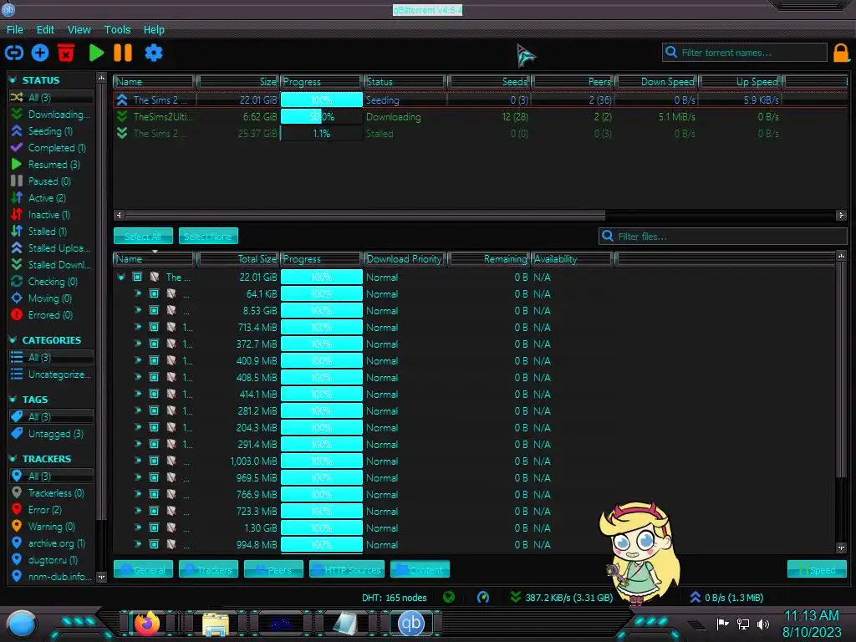The height and width of the screenshot is (642, 856).
Task: Click progress bar of stalled 25.37 GiB torrent
Action: pos(322,133)
